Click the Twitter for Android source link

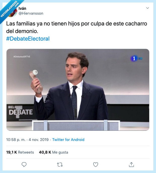point(68,140)
